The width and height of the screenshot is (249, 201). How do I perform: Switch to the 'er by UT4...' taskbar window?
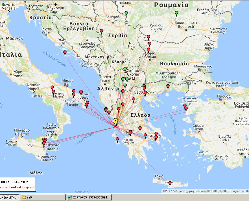tap(10, 197)
